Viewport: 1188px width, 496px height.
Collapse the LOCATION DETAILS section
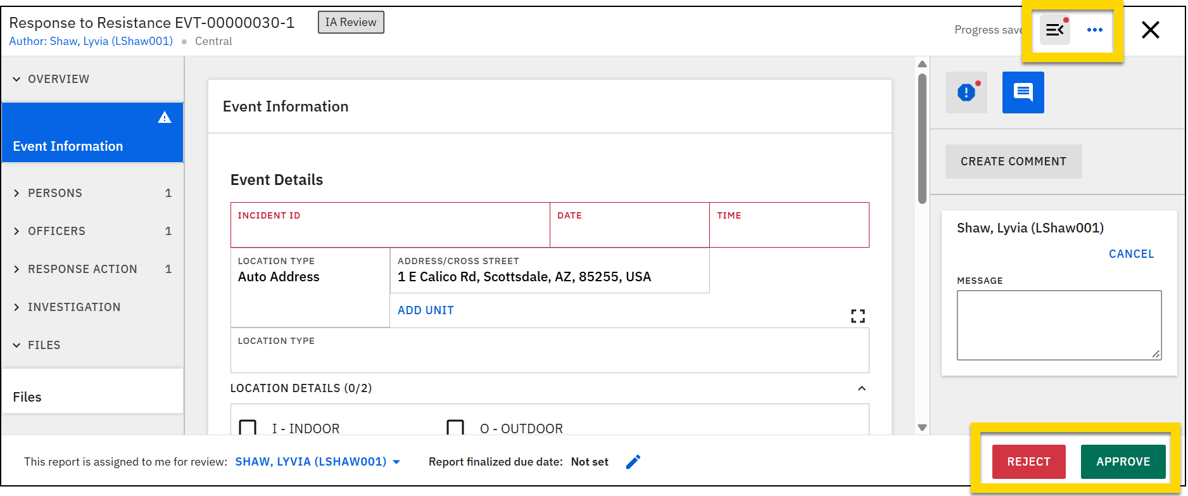tap(861, 388)
